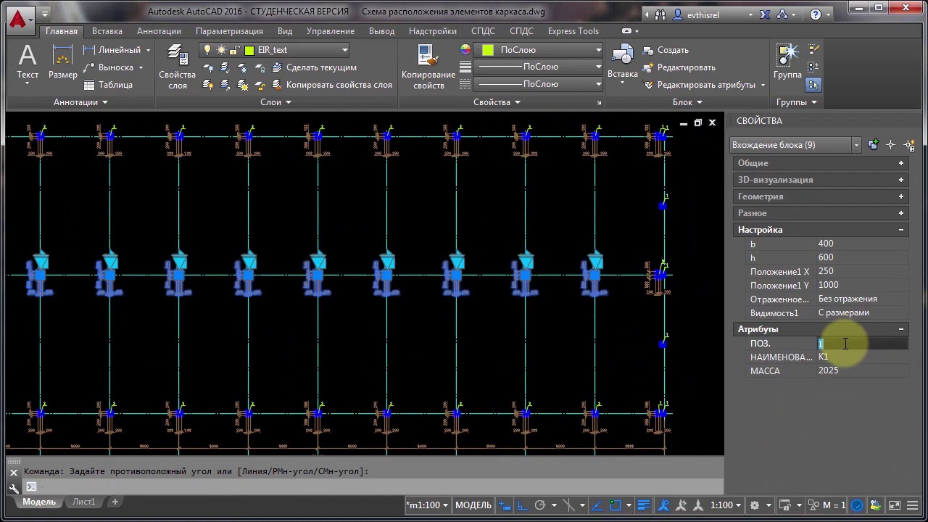Image resolution: width=928 pixels, height=522 pixels.
Task: Click the Edit Attributes (Редактировать атрибуты) icon
Action: 649,85
